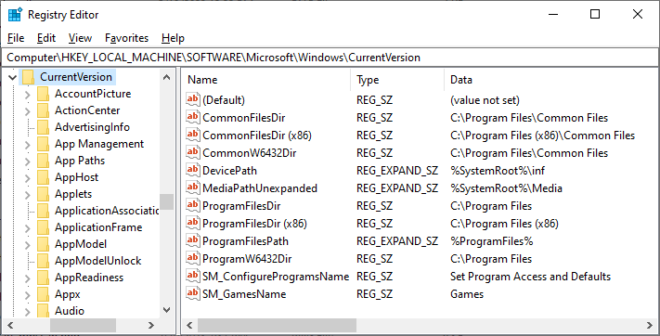Select the ApplicationAssociatio… key in tree
This screenshot has height=336, width=660.
(x=107, y=211)
